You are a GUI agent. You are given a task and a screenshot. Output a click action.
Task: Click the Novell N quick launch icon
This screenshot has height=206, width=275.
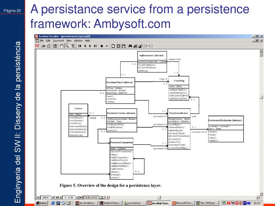58,203
